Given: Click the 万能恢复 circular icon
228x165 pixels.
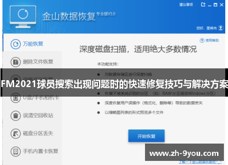Looking at the screenshot, I should (x=16, y=44).
